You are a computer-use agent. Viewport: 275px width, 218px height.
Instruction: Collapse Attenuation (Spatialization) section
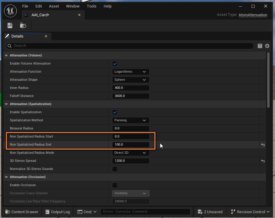pyautogui.click(x=6, y=104)
